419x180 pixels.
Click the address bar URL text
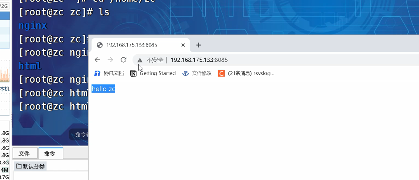(x=199, y=60)
